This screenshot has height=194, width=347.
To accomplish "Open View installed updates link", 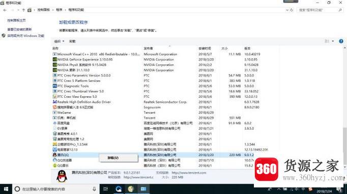I will pos(19,29).
